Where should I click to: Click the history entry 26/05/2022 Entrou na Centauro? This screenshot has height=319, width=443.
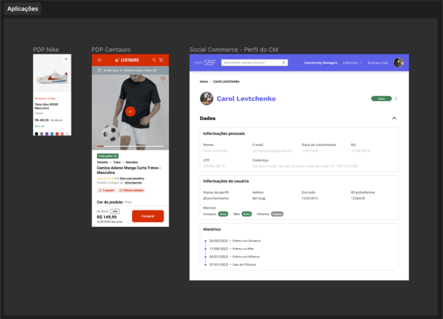pos(235,241)
